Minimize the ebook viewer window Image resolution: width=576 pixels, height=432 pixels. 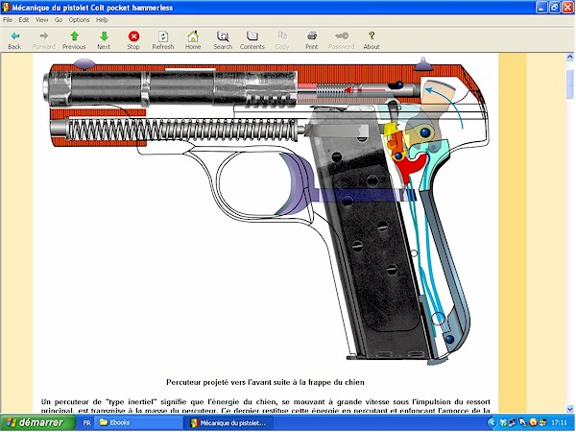coord(541,8)
